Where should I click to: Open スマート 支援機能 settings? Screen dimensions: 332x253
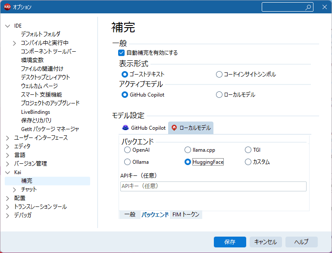(x=41, y=95)
